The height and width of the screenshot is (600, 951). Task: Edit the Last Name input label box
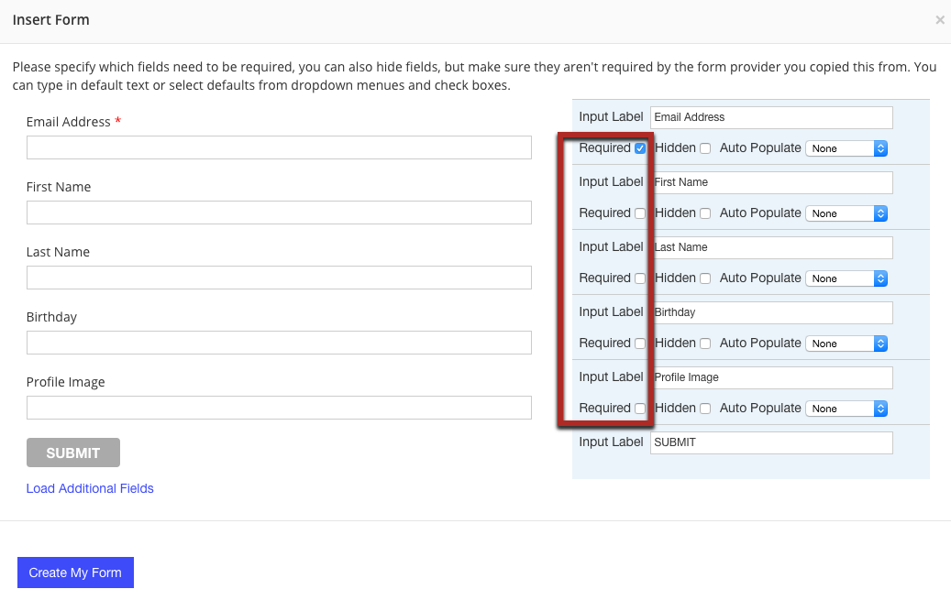(x=770, y=247)
